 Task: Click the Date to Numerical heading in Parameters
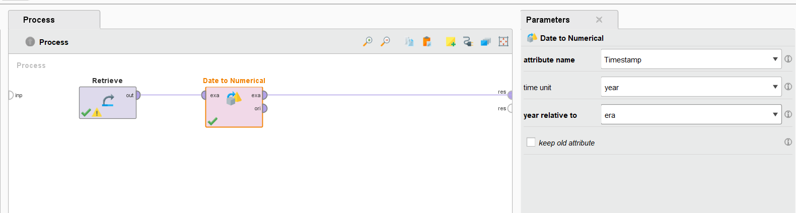coord(571,38)
